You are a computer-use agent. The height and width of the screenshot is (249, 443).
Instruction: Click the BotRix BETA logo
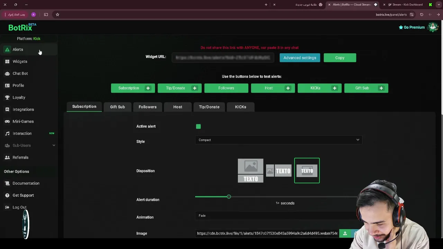[x=22, y=27]
